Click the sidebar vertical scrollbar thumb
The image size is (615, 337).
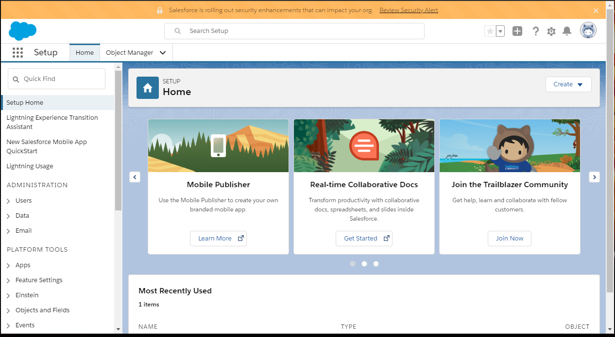[x=118, y=141]
